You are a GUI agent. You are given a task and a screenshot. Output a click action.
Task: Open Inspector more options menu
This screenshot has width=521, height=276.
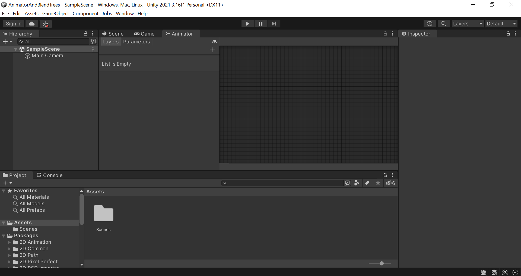point(515,34)
